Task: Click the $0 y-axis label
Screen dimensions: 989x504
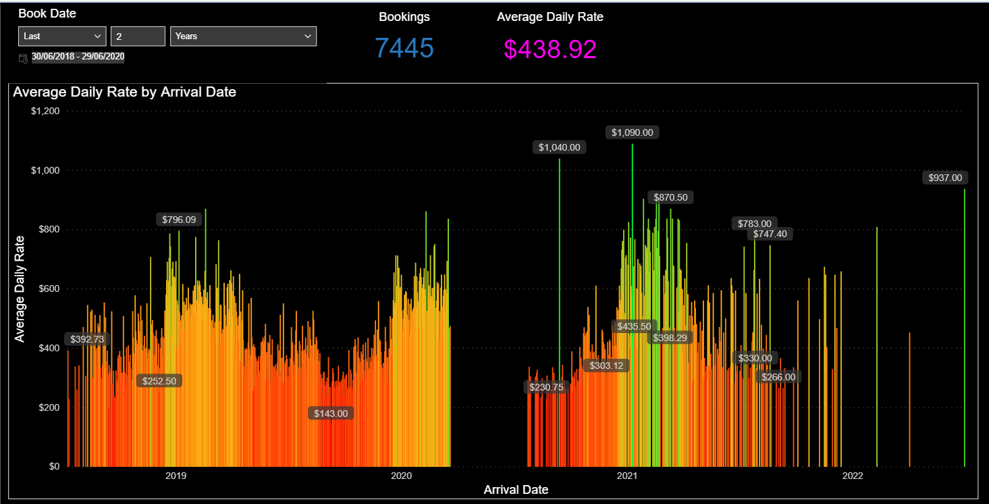Action: pos(53,466)
